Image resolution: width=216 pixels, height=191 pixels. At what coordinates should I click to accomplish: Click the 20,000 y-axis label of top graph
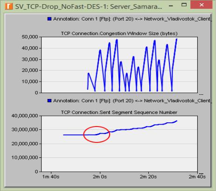click(30, 71)
